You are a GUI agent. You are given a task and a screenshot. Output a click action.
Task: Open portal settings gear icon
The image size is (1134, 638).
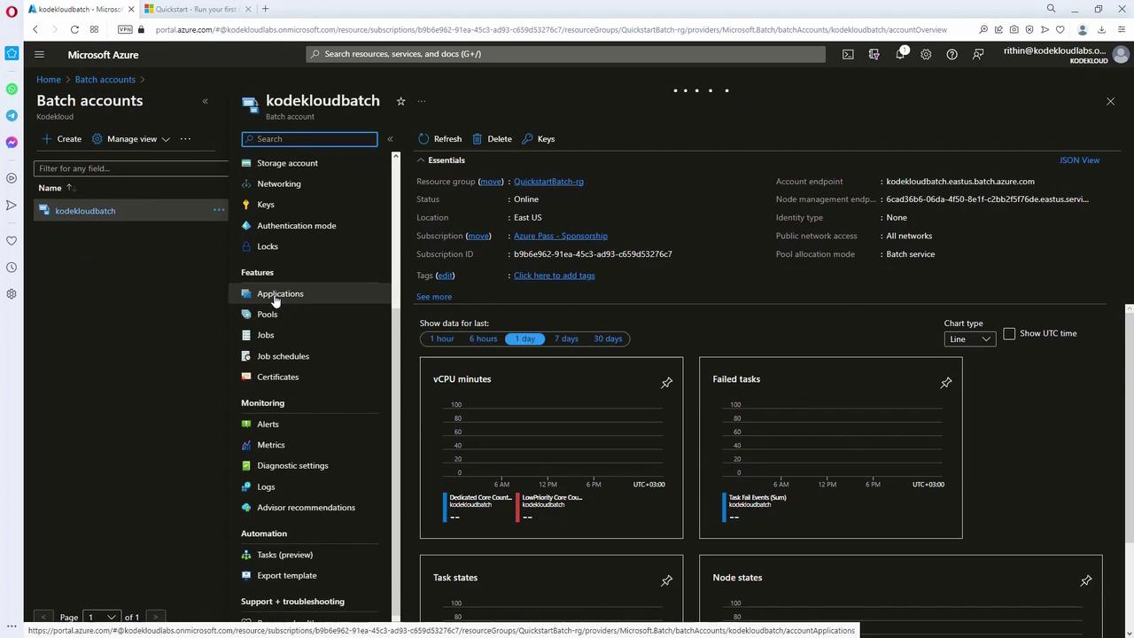926,54
